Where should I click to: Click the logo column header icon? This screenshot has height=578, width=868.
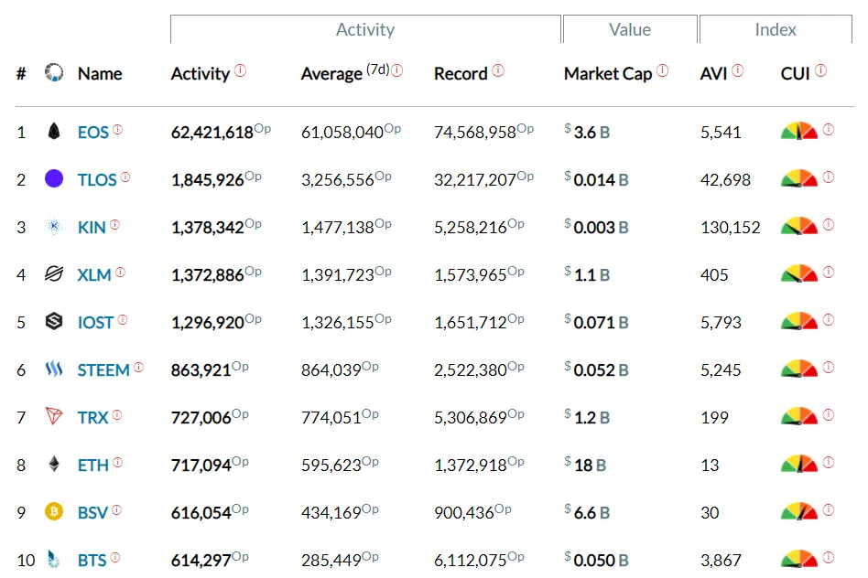pos(54,72)
